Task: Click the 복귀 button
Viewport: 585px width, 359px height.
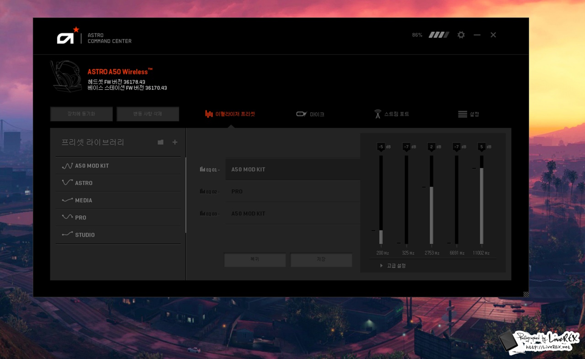Action: tap(255, 260)
